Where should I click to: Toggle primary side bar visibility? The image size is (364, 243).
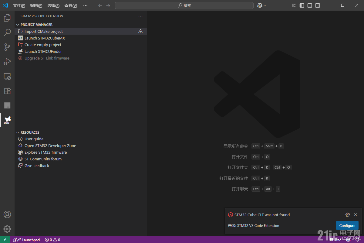[302, 5]
